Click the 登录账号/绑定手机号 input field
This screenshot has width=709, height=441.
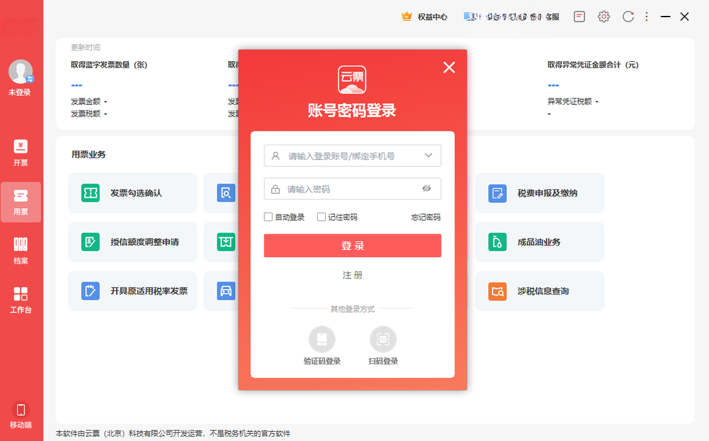[x=352, y=156]
